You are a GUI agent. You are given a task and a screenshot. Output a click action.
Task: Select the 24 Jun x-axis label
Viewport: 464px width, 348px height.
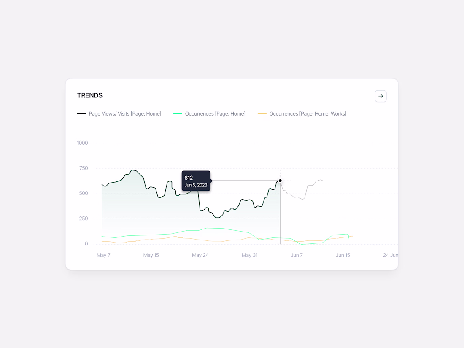(390, 255)
